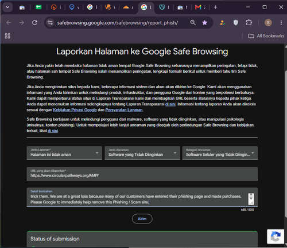Click the URL yang akan dilaporkan field

click(x=142, y=174)
